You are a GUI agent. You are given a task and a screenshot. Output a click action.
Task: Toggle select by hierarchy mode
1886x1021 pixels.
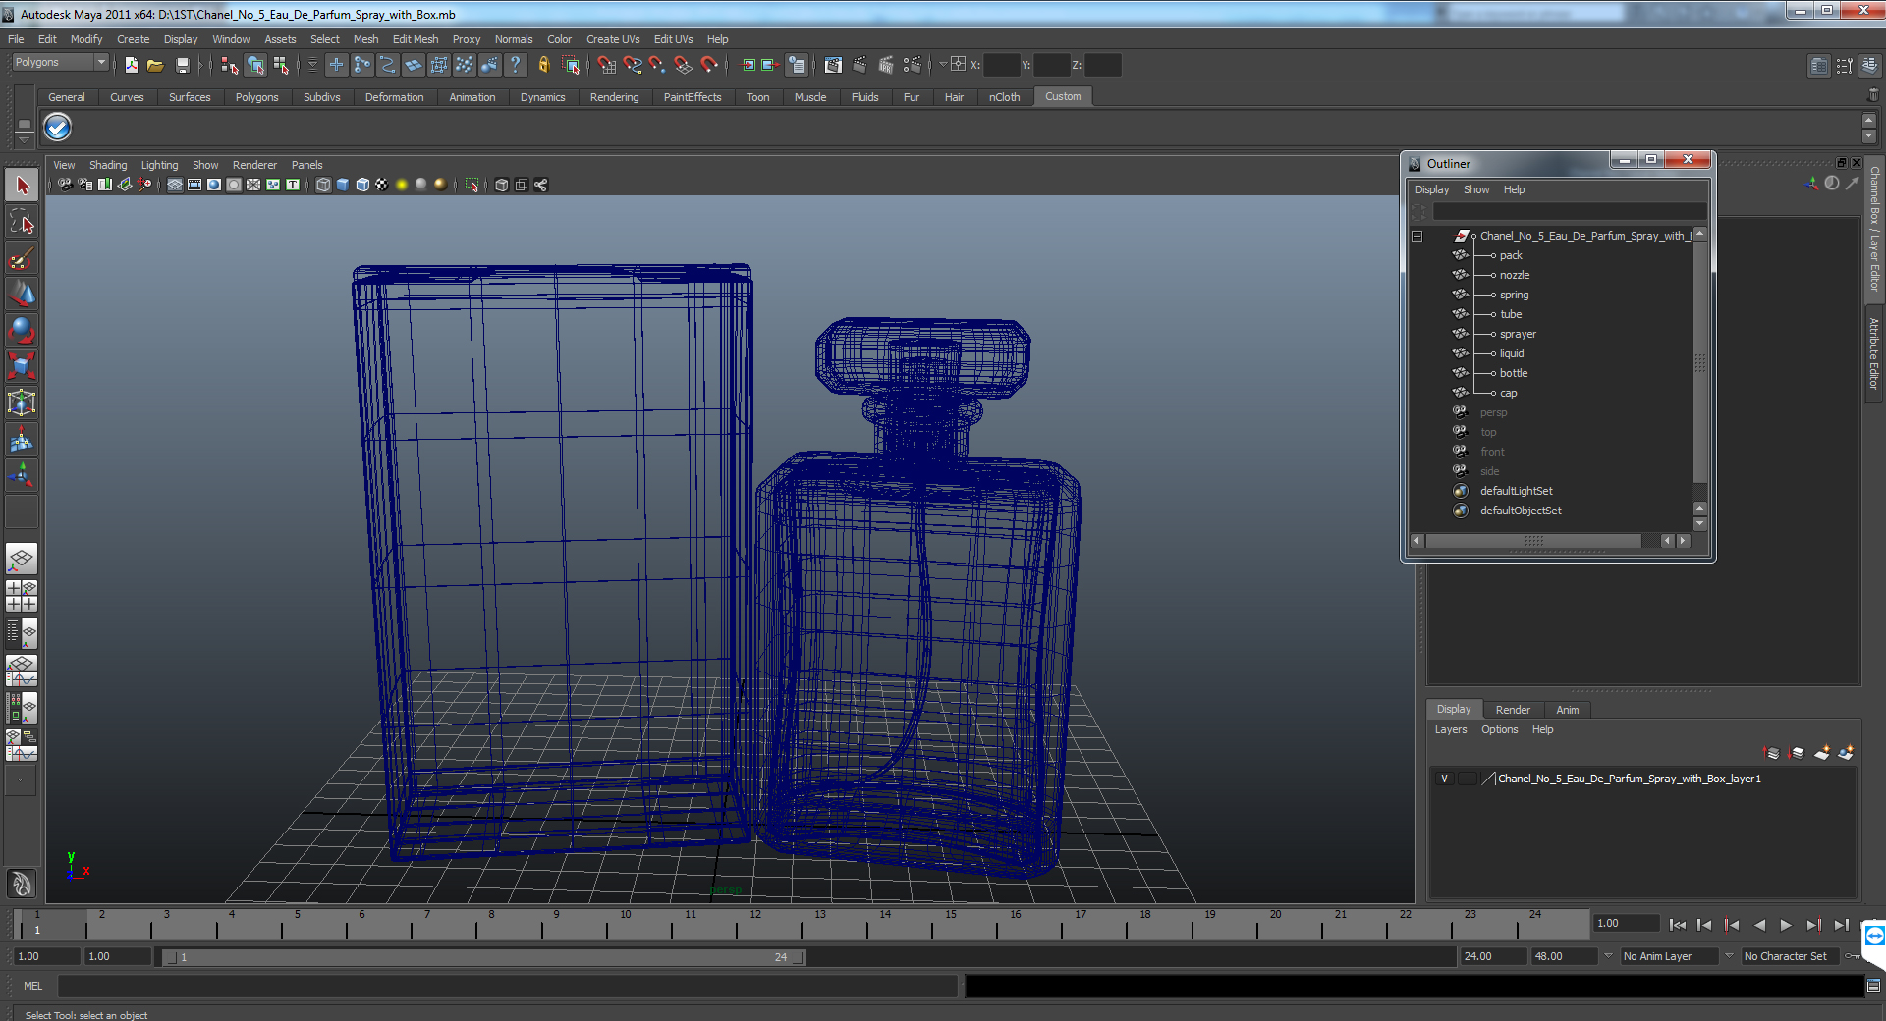[230, 65]
